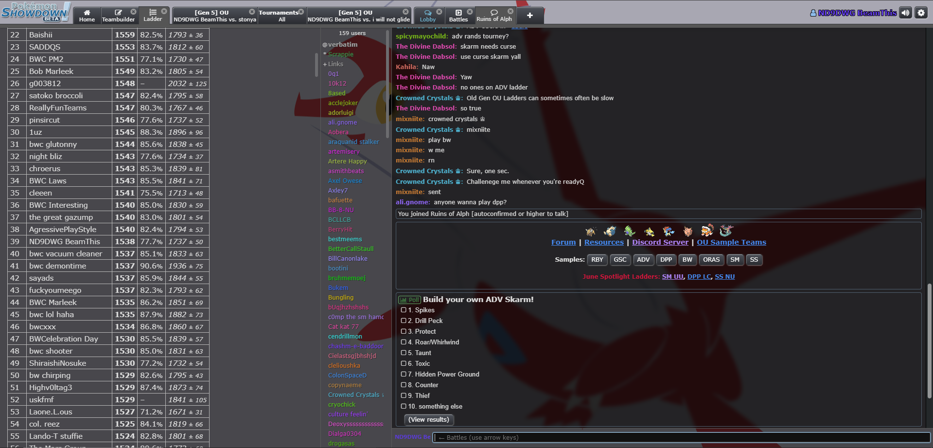Check the Spikes poll option
Screen dimensions: 933x448
click(404, 310)
